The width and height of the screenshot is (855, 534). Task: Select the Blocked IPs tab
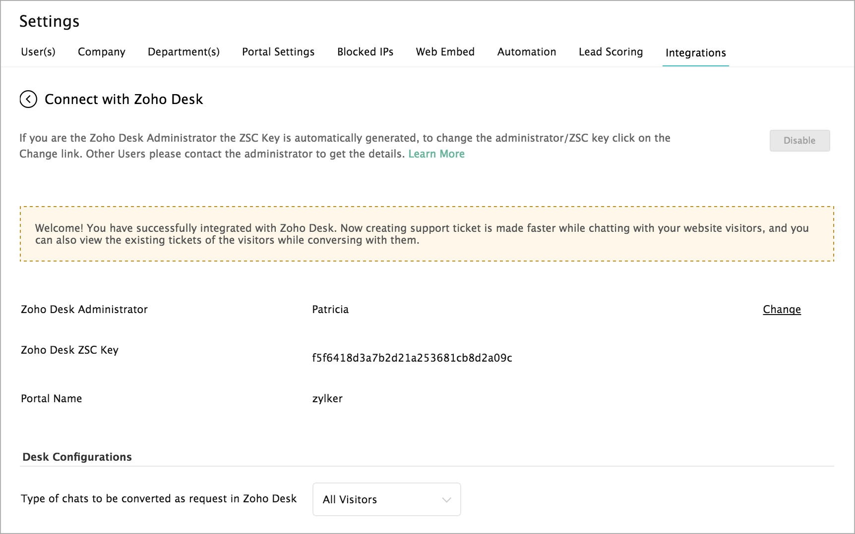pos(365,52)
